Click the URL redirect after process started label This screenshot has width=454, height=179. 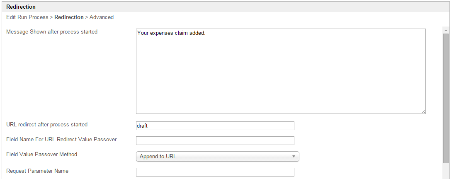coord(47,124)
